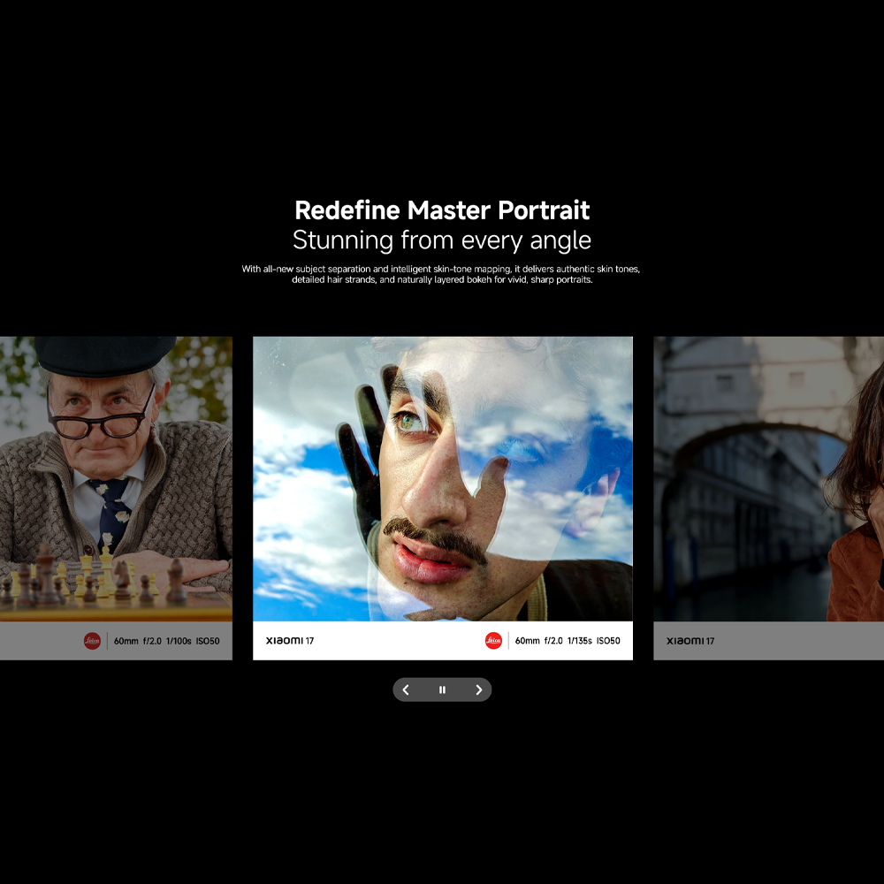Viewport: 884px width, 884px height.
Task: Click the Stunning from every angle subtitle
Action: click(x=442, y=240)
